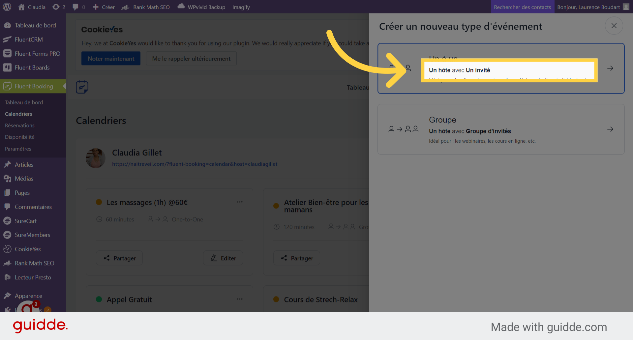Open WPvivid Backup in admin bar

tap(201, 7)
